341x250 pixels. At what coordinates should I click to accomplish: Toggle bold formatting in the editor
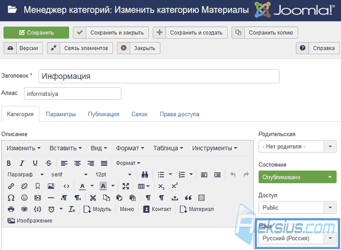pyautogui.click(x=9, y=163)
